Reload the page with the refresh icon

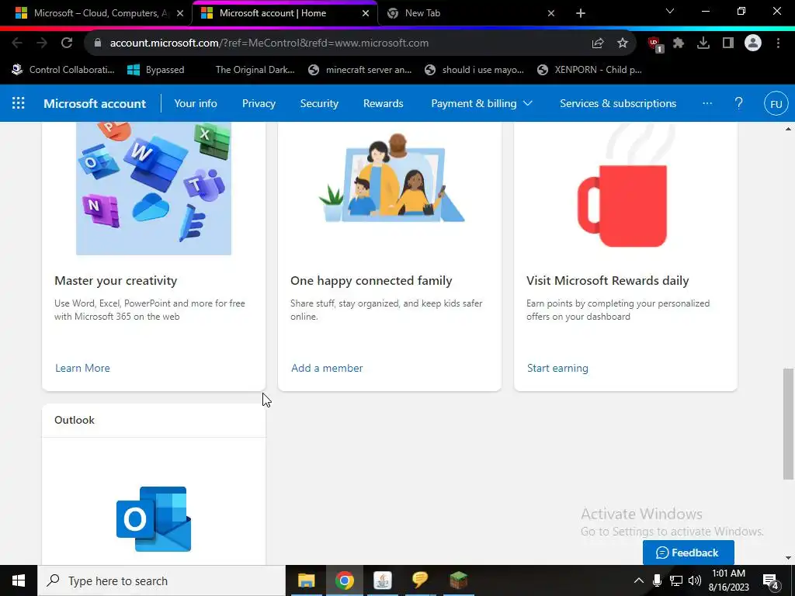pos(67,43)
